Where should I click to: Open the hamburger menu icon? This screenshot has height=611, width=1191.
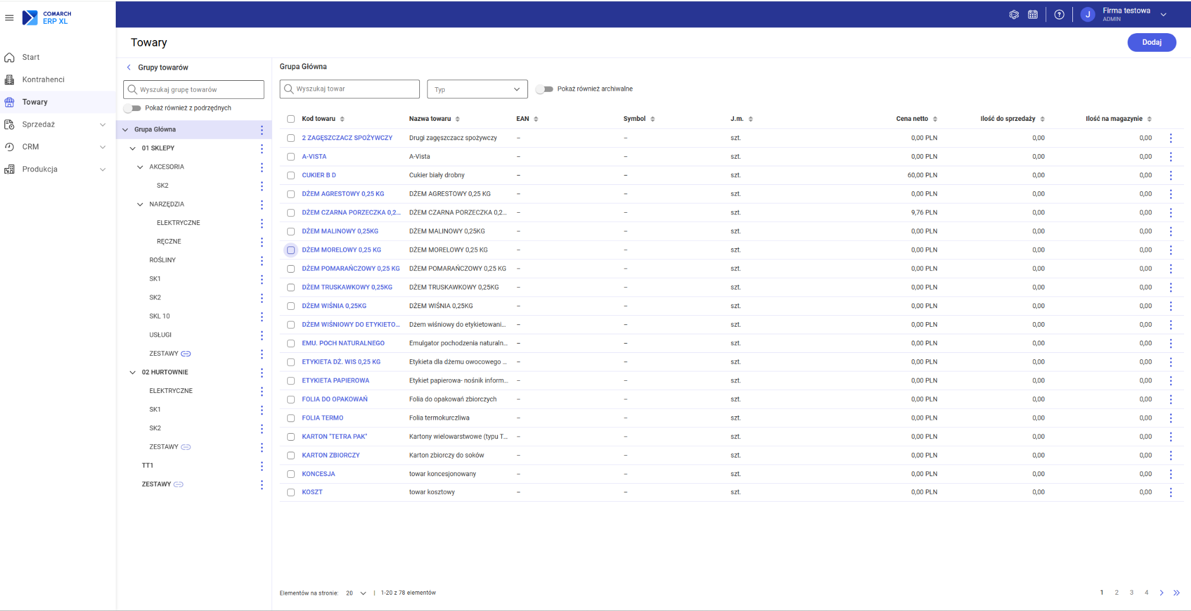(9, 17)
